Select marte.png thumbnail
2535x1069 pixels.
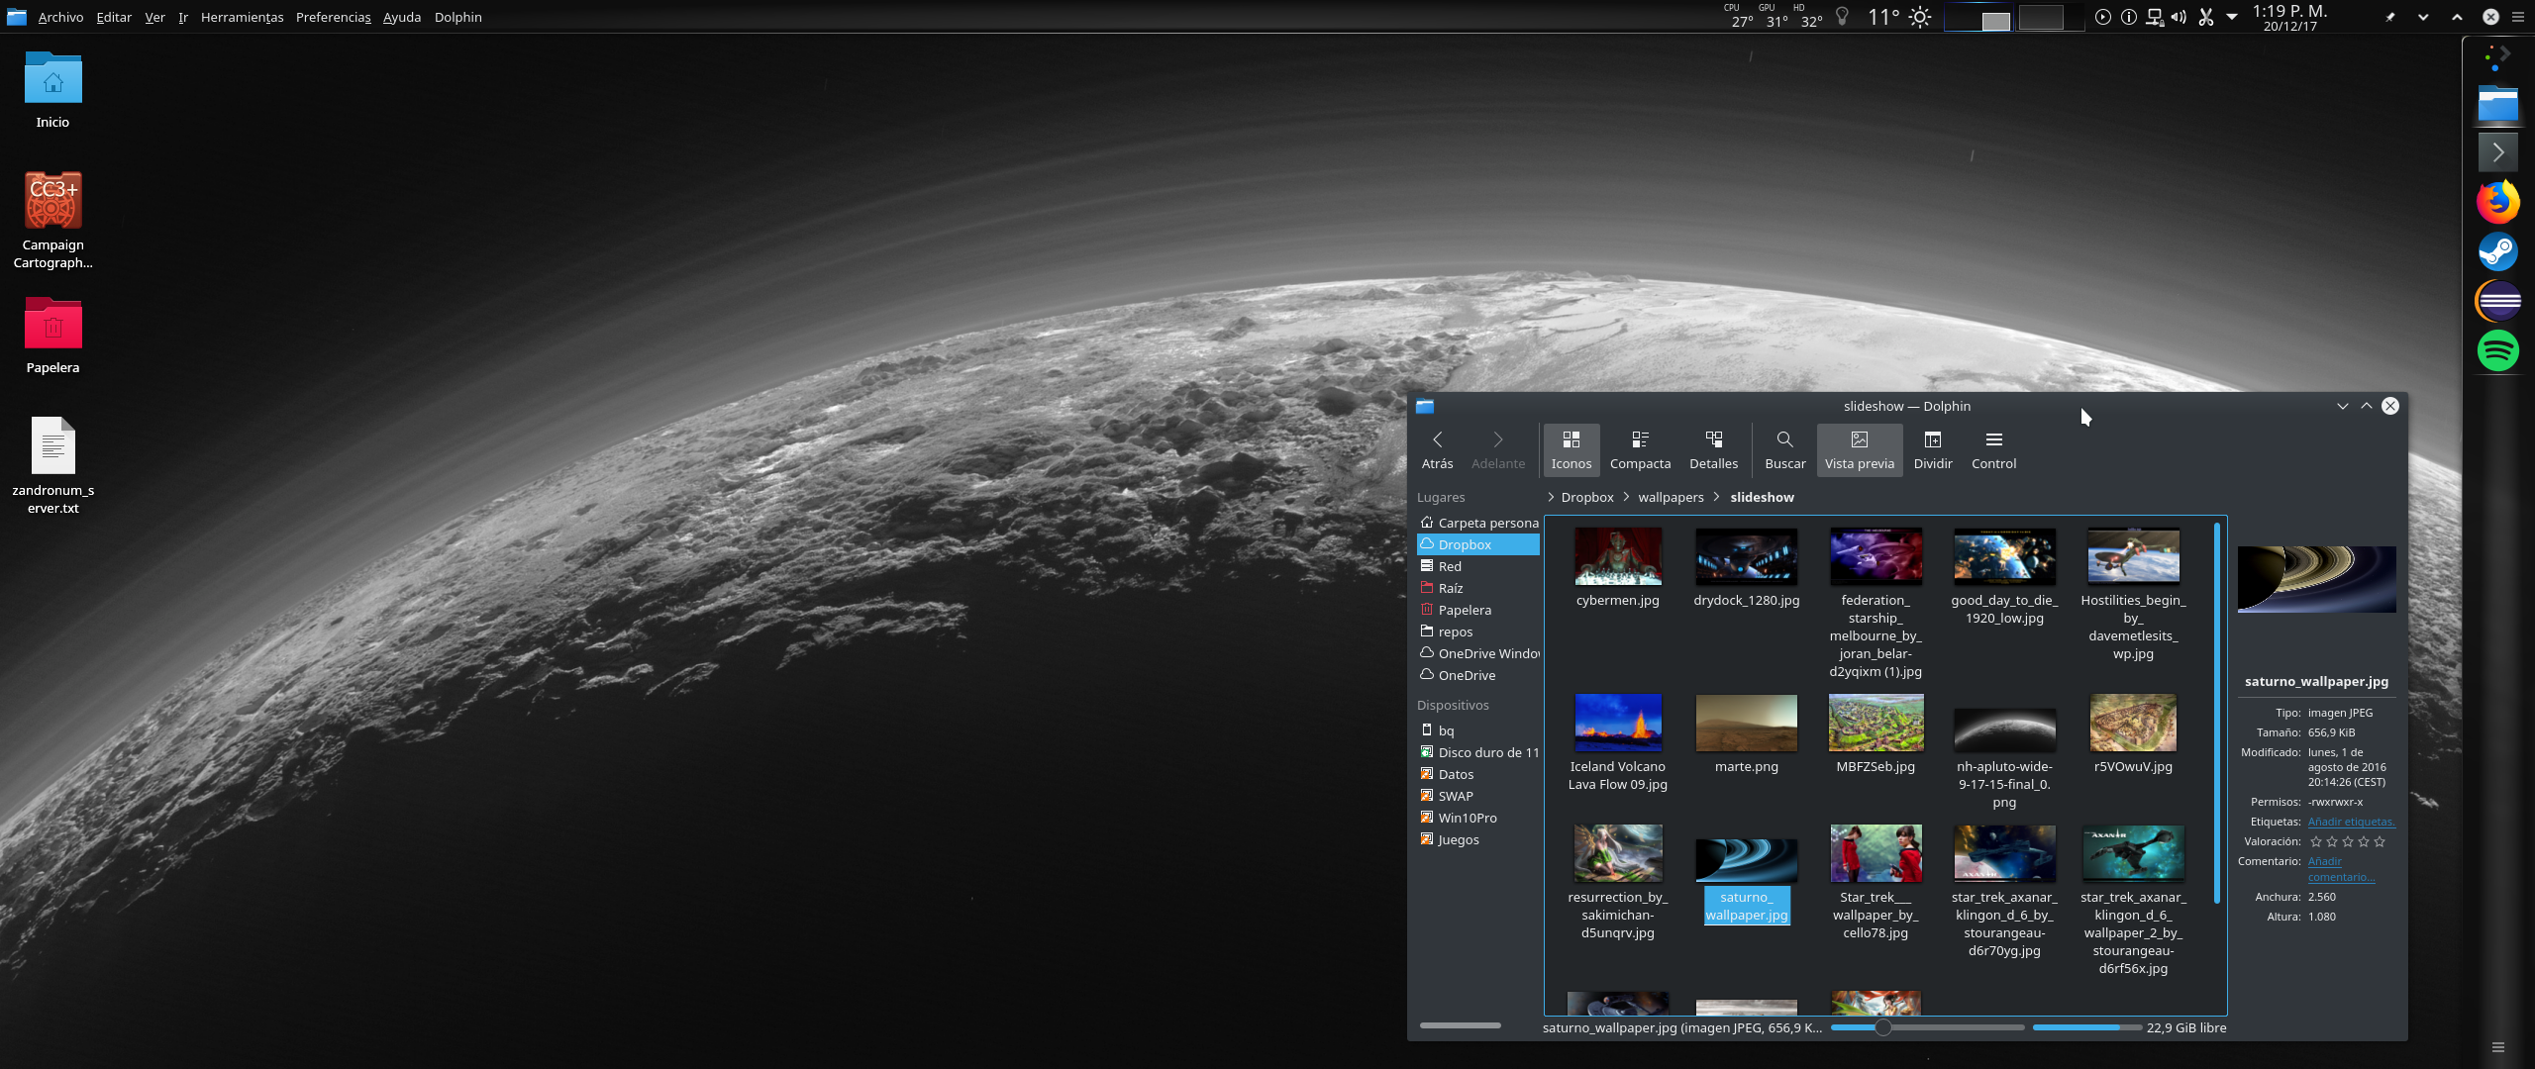click(1747, 723)
